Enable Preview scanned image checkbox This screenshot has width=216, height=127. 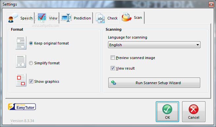click(x=113, y=58)
